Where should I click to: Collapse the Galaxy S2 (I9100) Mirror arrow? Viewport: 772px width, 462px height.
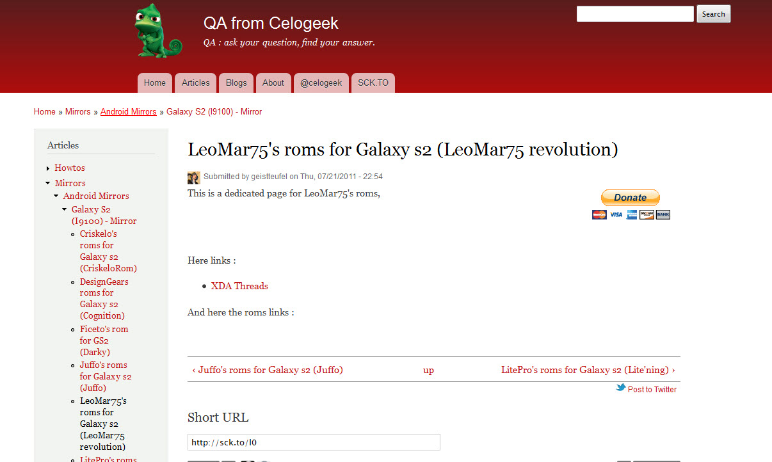pos(65,210)
